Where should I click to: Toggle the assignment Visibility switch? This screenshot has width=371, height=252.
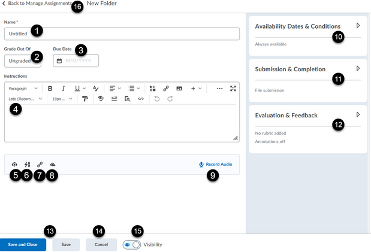(x=131, y=245)
